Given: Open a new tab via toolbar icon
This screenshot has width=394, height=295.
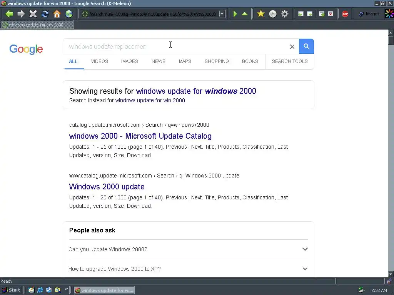Looking at the screenshot, I should coord(322,14).
